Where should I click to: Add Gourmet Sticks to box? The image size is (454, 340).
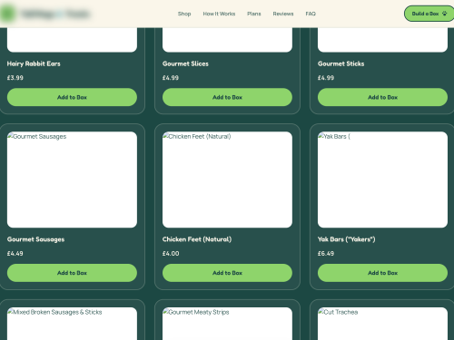click(x=382, y=97)
